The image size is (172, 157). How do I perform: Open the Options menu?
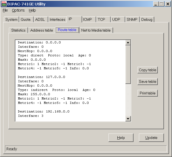pos(18,10)
